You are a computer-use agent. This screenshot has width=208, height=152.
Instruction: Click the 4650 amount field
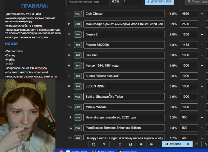tap(189, 14)
